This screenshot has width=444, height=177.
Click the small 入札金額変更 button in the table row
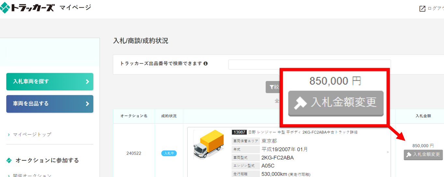coord(423,155)
